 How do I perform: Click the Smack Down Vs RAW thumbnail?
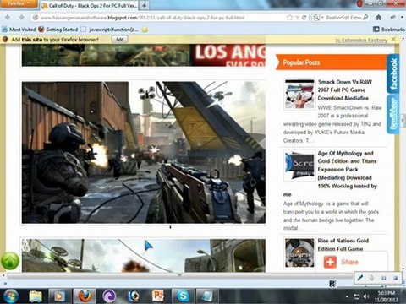point(299,94)
